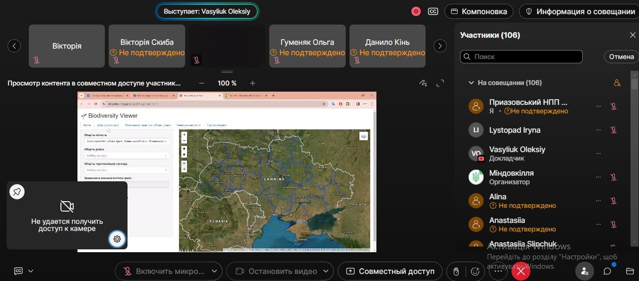Click the Совместный доступ share button

click(390, 272)
